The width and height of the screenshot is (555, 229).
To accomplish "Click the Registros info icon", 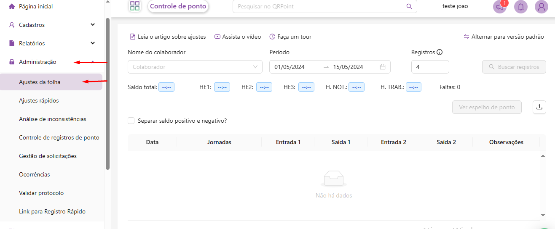I will [x=440, y=53].
